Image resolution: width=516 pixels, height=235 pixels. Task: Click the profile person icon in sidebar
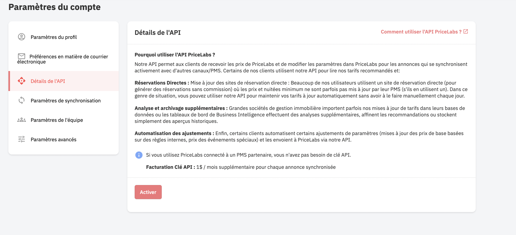(22, 37)
